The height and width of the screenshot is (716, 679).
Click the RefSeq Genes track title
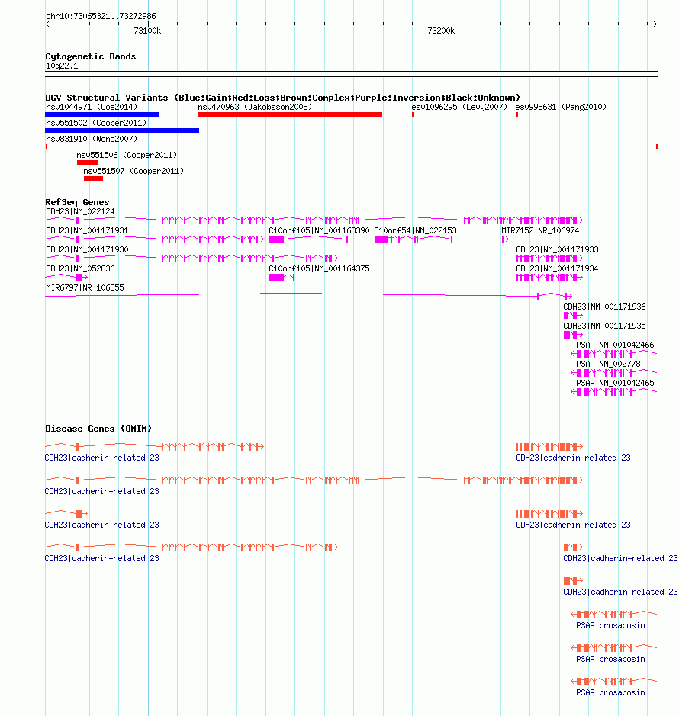(x=77, y=202)
